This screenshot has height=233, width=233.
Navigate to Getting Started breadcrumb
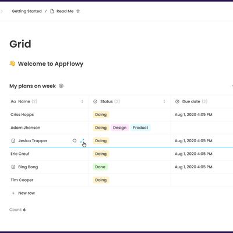pyautogui.click(x=27, y=11)
